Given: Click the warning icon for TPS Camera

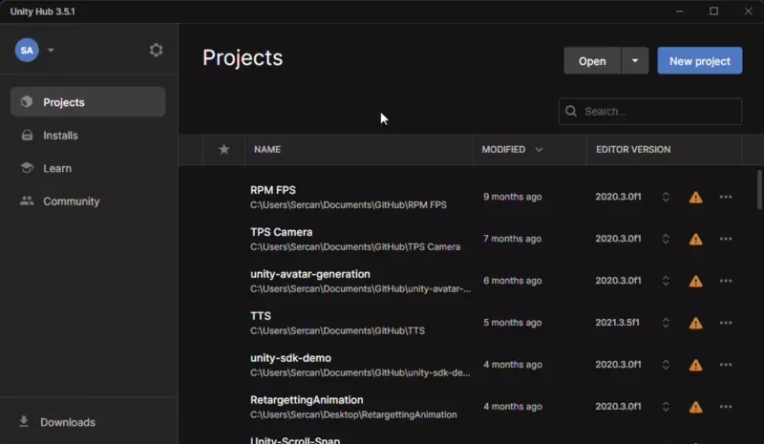Looking at the screenshot, I should point(696,239).
